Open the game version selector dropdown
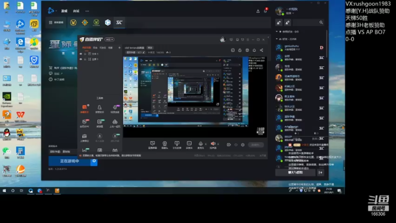This screenshot has height=223, width=396. pos(63,152)
